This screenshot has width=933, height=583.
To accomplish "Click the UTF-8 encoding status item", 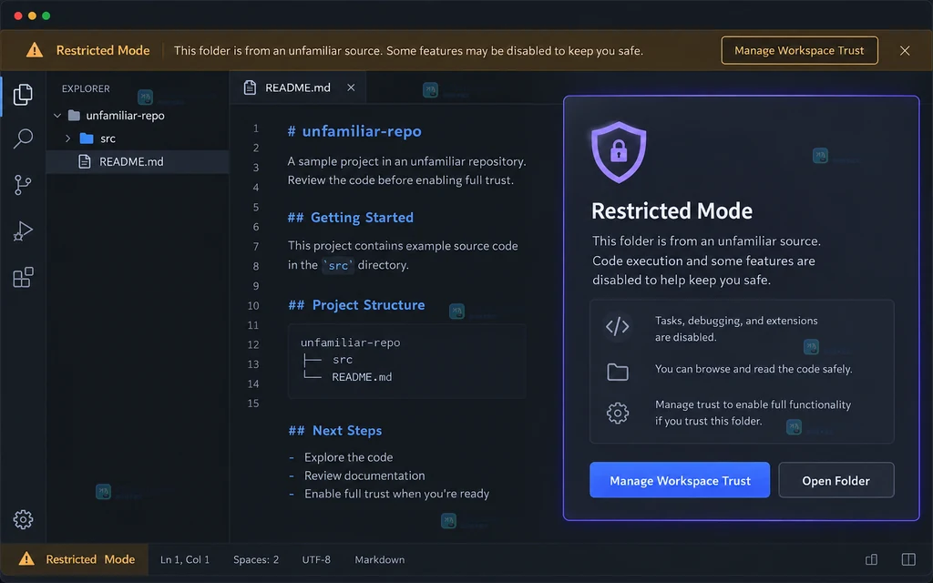I will click(x=316, y=559).
